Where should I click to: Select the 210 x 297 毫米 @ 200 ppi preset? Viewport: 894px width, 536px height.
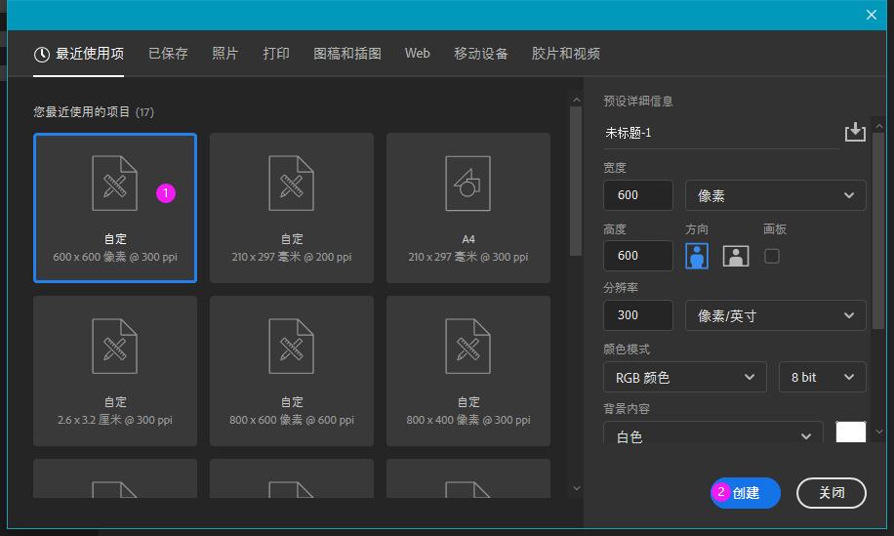pos(292,208)
